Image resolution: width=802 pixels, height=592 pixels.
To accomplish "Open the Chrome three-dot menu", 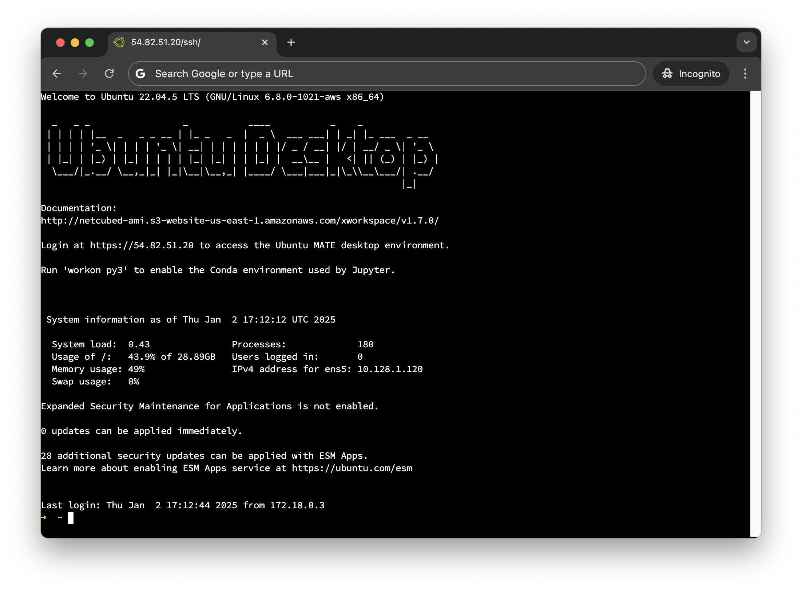I will pyautogui.click(x=745, y=74).
